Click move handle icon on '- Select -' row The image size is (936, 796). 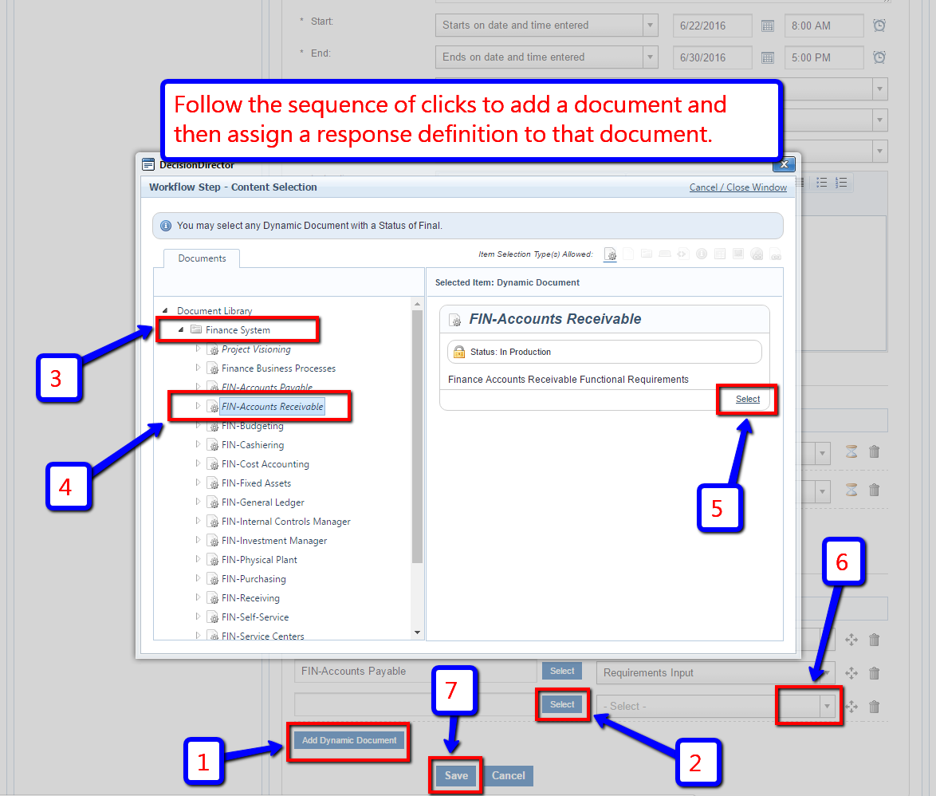851,707
